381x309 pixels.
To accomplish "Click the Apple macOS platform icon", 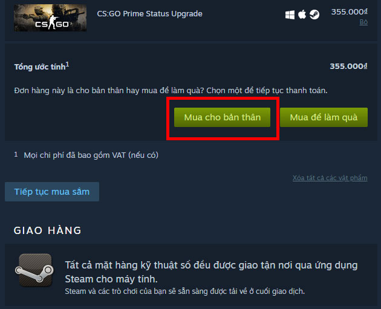I will [302, 15].
